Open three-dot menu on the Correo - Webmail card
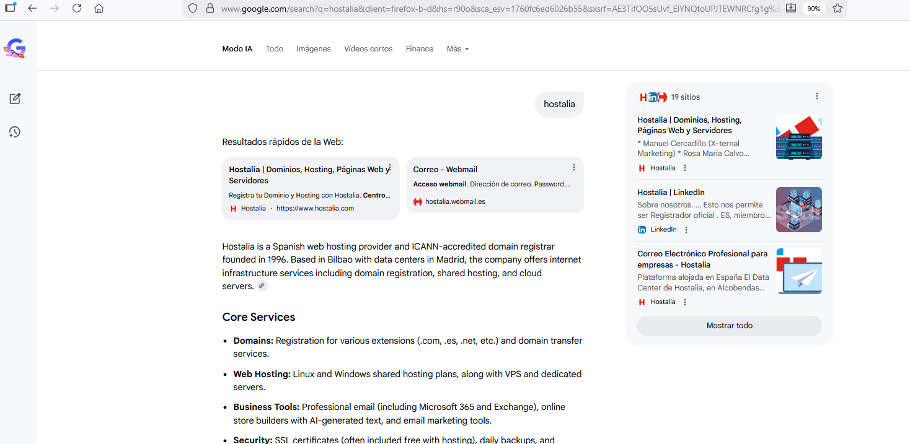The width and height of the screenshot is (910, 444). click(574, 167)
